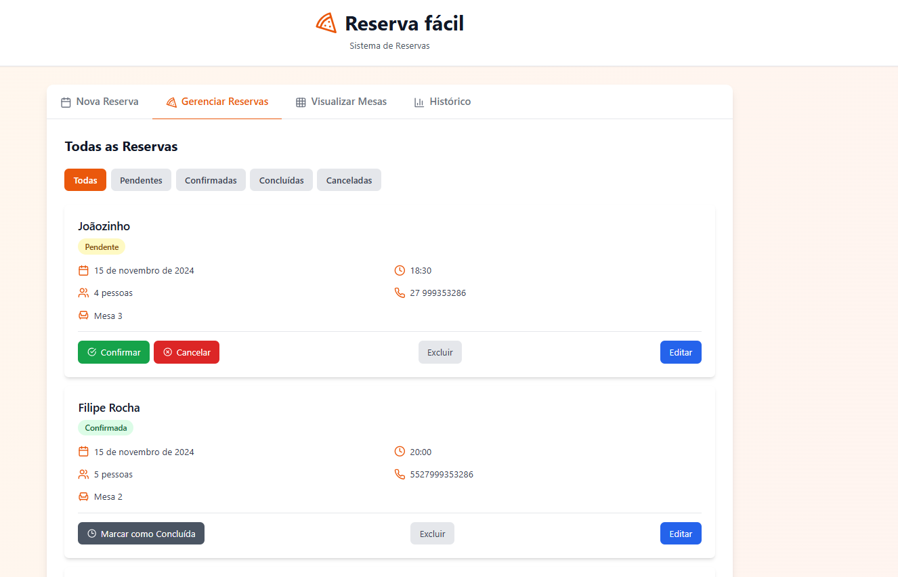This screenshot has height=577, width=898.
Task: Switch to the Histórico tab
Action: [x=442, y=102]
